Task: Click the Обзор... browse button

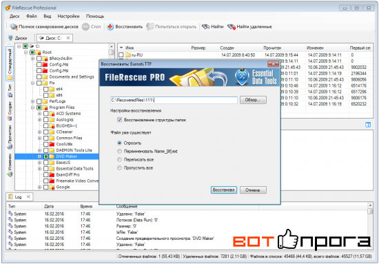Action: point(253,100)
